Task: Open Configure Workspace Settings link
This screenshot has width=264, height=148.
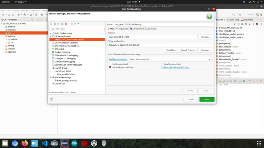Action: [x=175, y=67]
